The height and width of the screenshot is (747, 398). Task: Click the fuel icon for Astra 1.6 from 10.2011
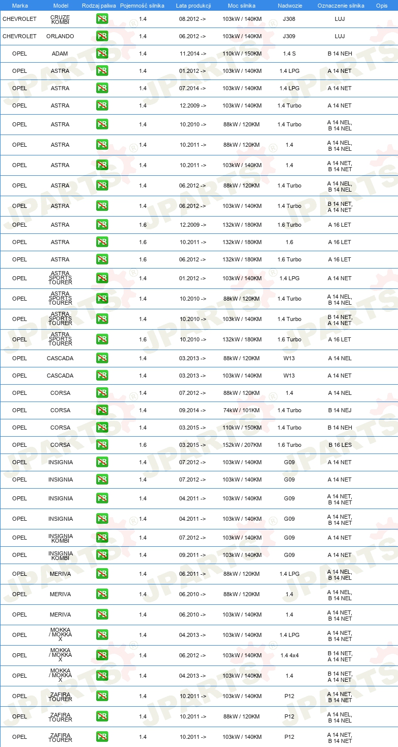coord(102,242)
